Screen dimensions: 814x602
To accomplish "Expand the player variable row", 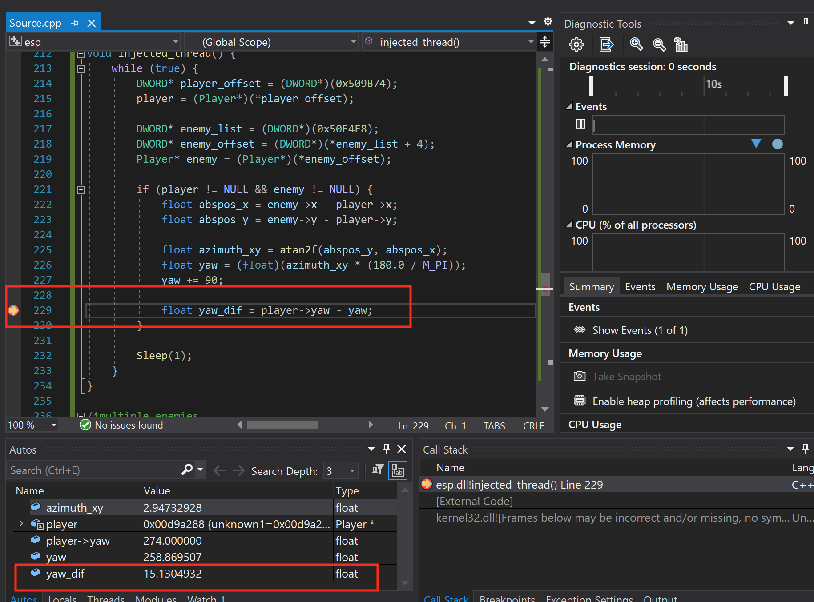I will [21, 524].
